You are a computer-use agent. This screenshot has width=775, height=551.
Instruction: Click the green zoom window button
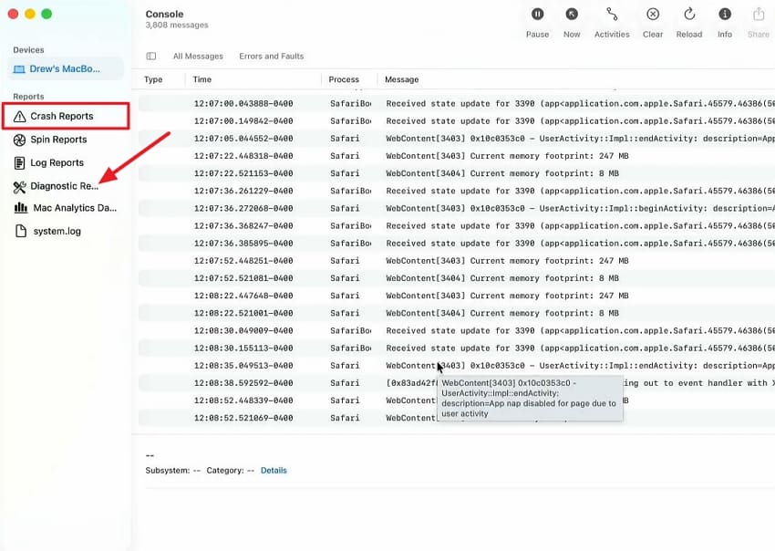(x=46, y=14)
